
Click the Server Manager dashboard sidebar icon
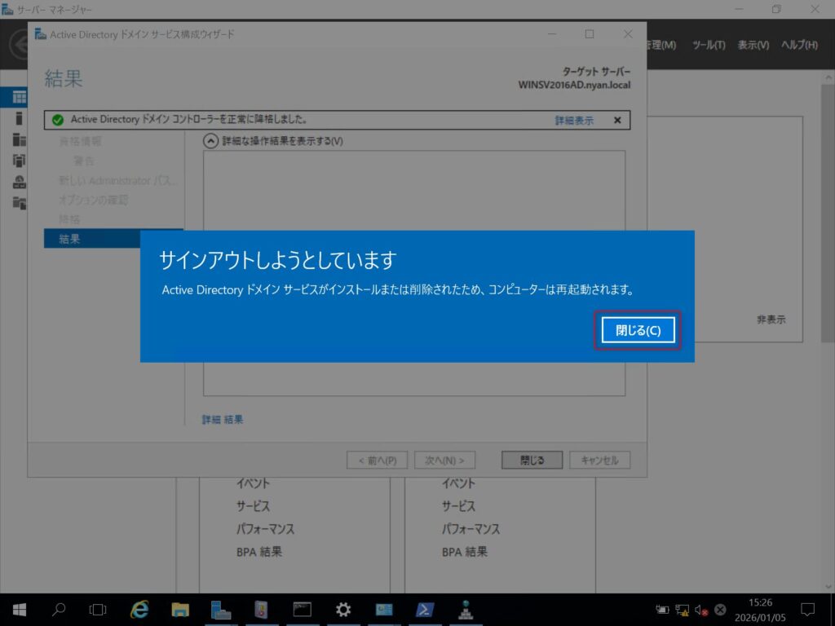[x=19, y=97]
